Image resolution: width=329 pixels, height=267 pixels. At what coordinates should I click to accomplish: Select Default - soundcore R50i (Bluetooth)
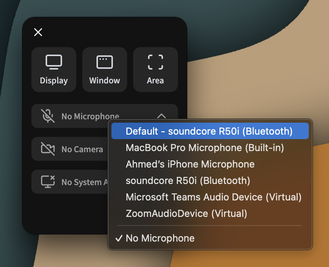[x=210, y=131]
